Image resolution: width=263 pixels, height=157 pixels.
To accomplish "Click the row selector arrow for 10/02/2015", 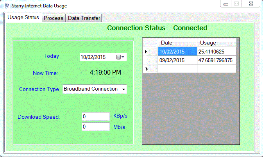I will pos(150,52).
